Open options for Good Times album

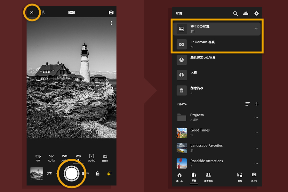[256, 133]
